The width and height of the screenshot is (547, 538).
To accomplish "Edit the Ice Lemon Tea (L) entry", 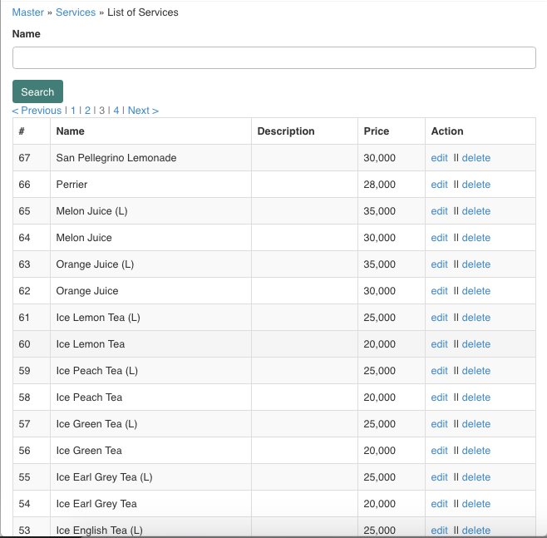I will click(439, 318).
